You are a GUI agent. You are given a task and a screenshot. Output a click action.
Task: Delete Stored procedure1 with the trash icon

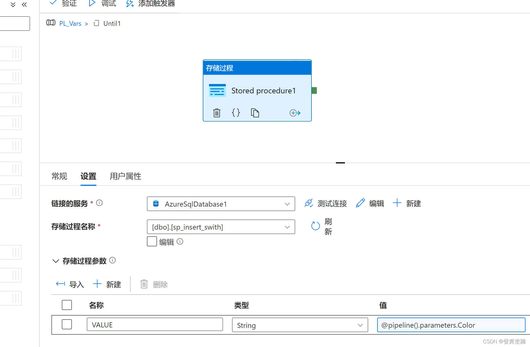[217, 113]
